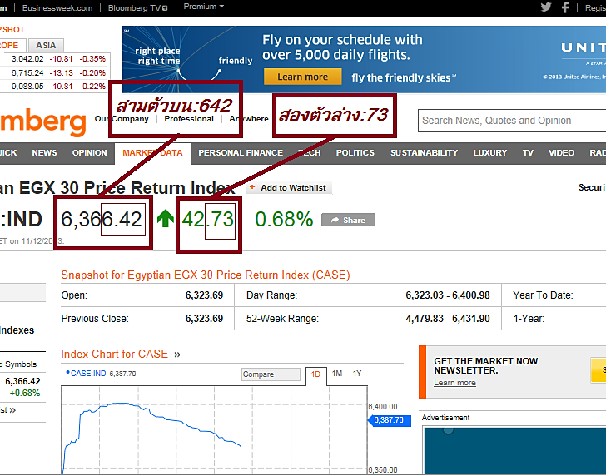The height and width of the screenshot is (476, 606).
Task: Click the Day Range value 6,323.03 - 6,400.98
Action: point(448,295)
